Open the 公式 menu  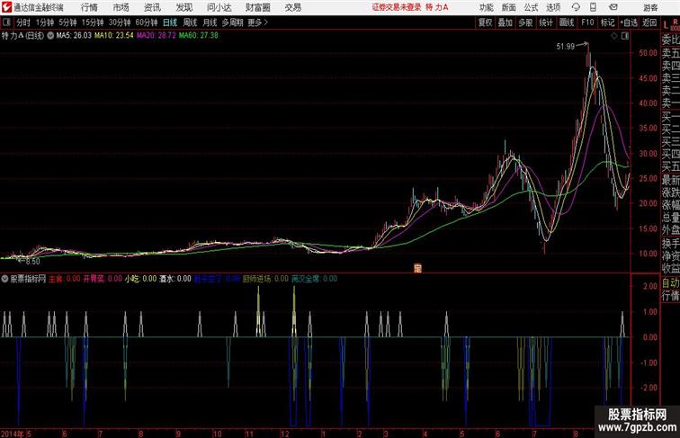(531, 7)
